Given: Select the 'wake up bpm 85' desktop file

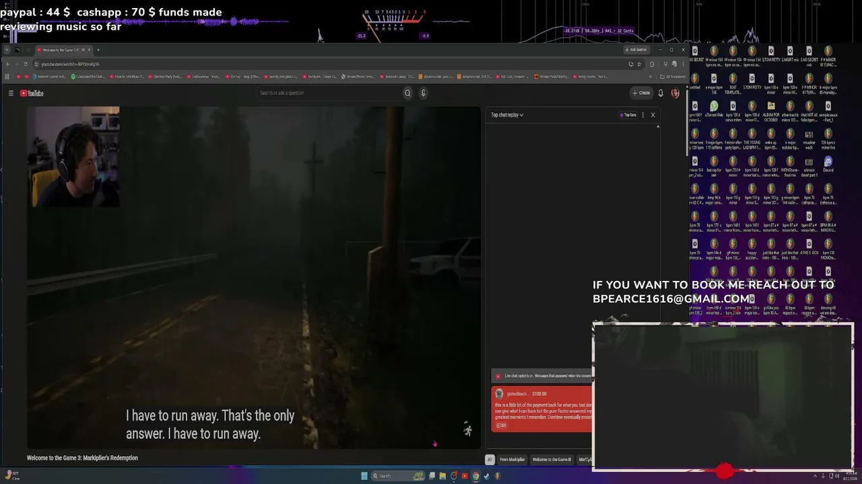Looking at the screenshot, I should [x=771, y=137].
